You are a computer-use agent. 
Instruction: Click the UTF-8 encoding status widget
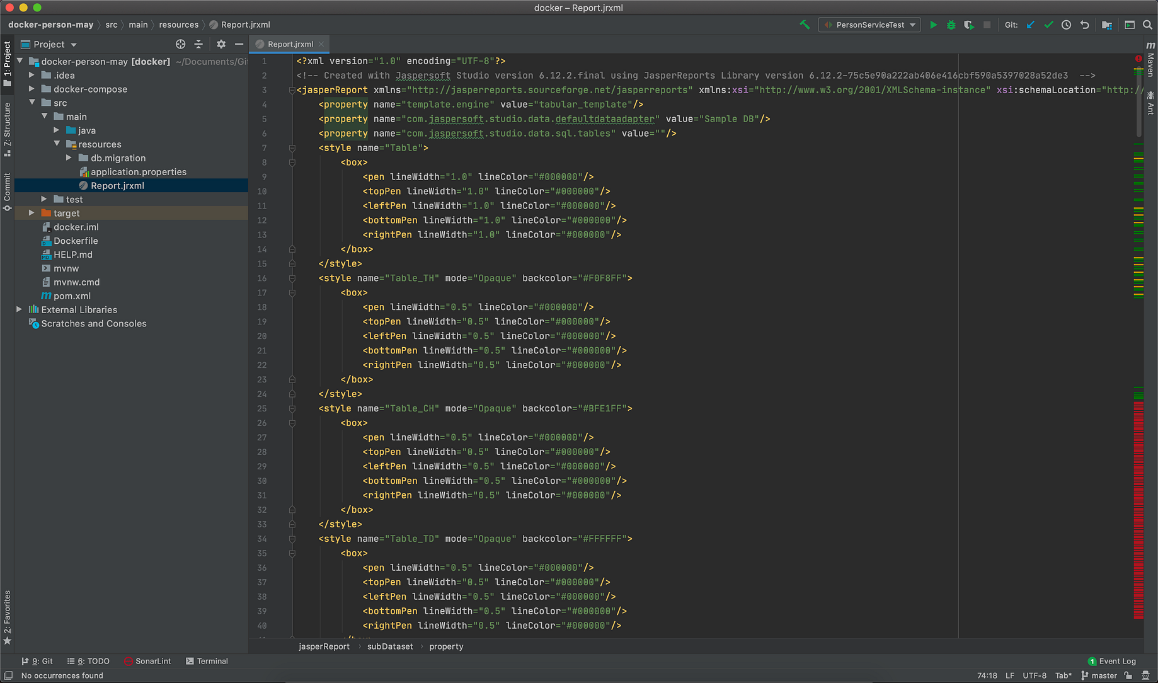[x=1035, y=675]
